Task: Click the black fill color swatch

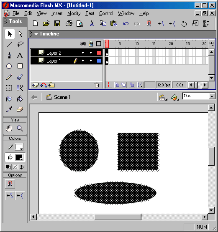Action: coord(19,157)
